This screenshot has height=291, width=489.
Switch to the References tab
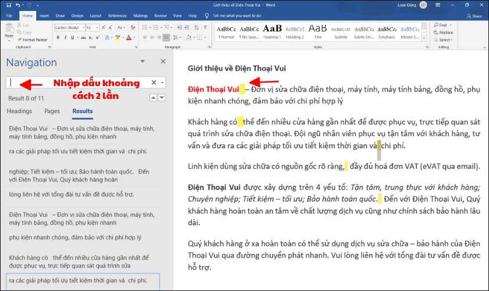pos(117,16)
